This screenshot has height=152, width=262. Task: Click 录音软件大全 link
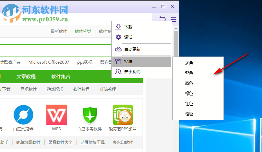pyautogui.click(x=61, y=142)
